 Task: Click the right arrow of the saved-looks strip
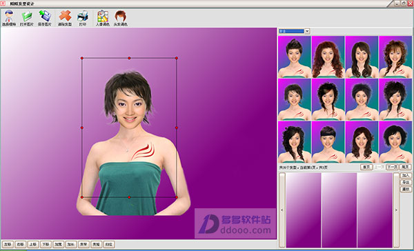point(396,210)
